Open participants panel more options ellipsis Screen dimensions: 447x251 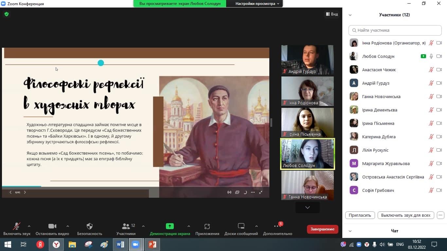(x=440, y=215)
